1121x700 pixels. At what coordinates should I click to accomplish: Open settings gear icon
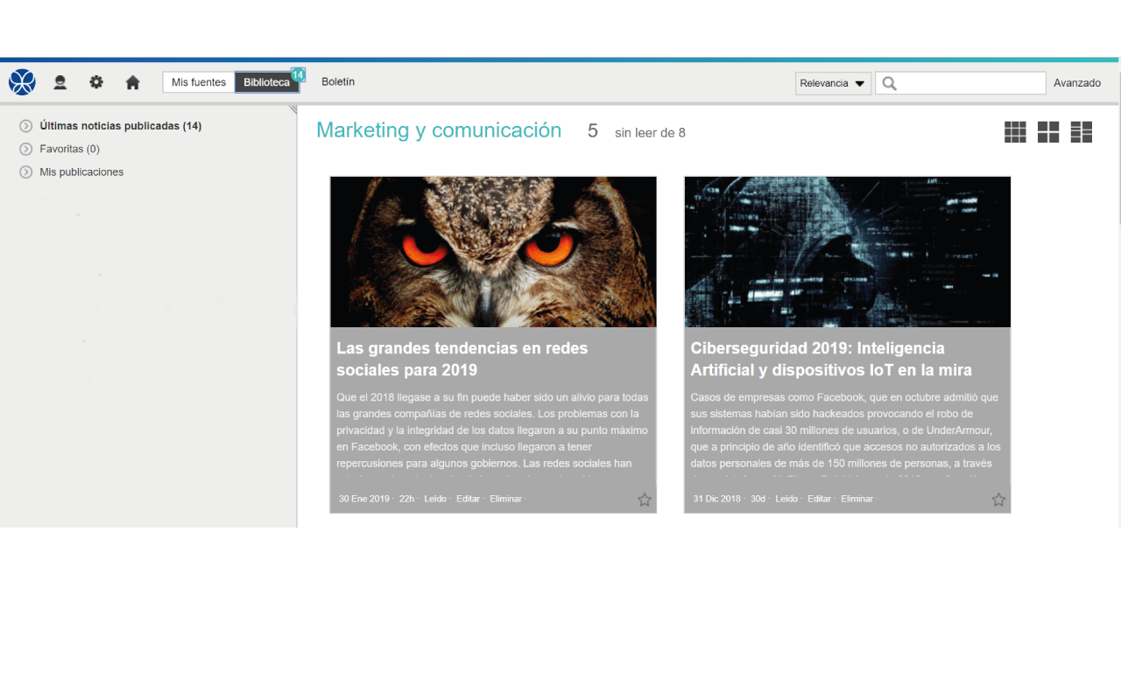click(96, 82)
